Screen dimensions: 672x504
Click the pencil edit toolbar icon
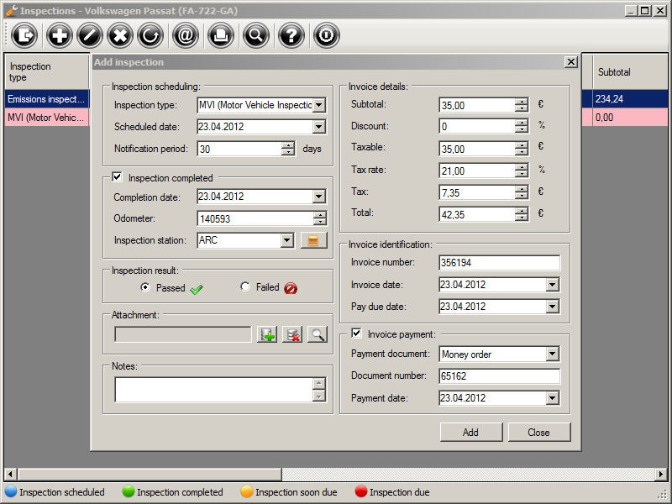[x=90, y=35]
